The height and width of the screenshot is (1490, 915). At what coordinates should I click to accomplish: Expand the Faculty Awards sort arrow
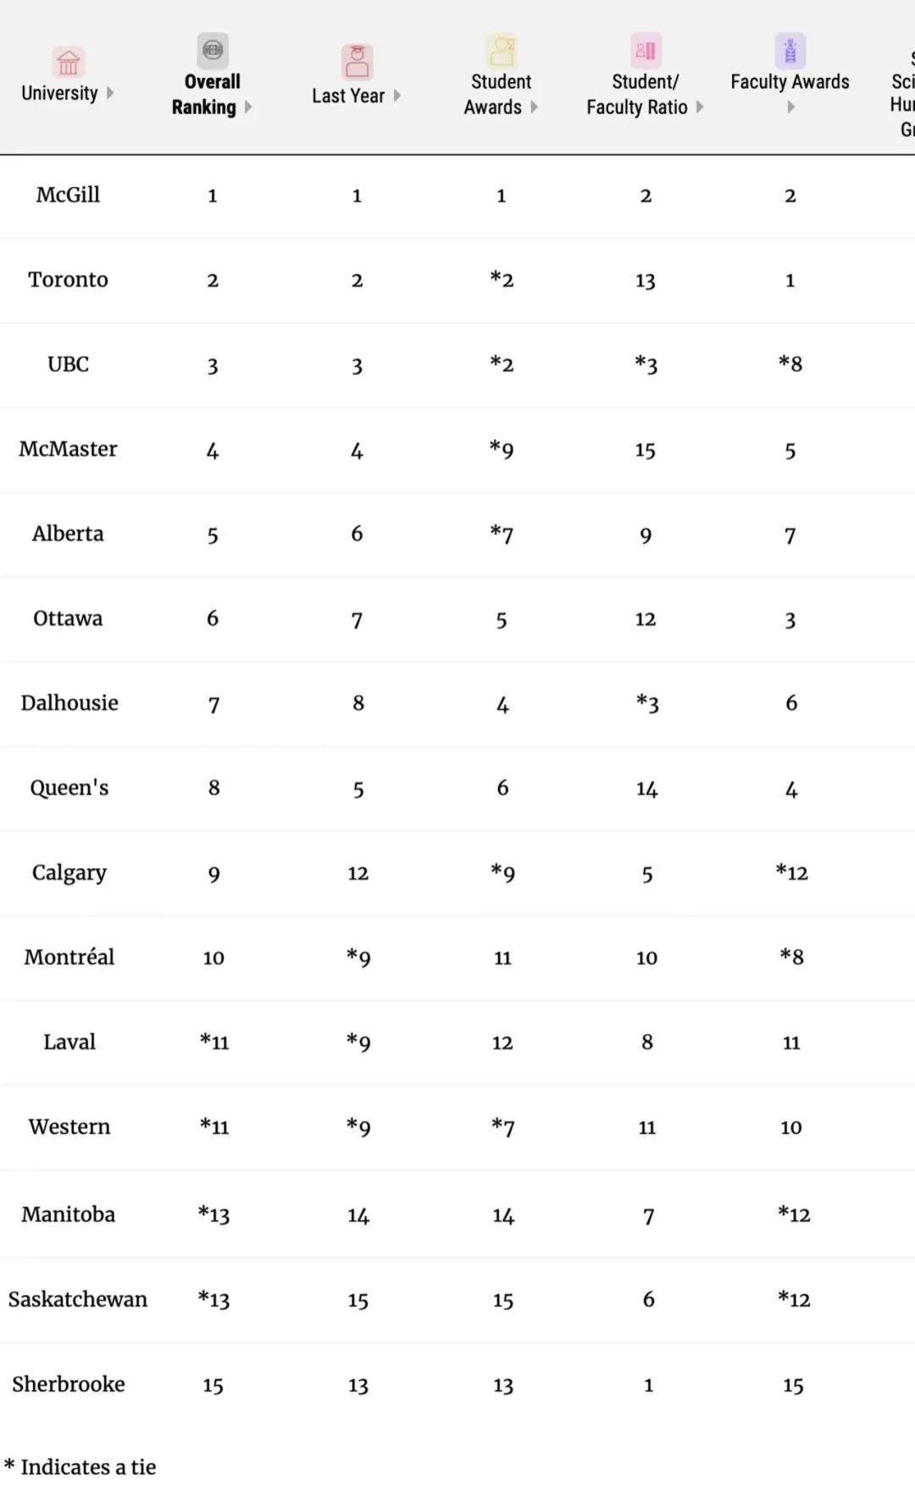point(790,107)
